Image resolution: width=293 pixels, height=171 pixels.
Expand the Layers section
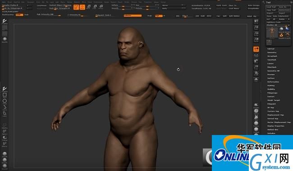[x=270, y=63]
